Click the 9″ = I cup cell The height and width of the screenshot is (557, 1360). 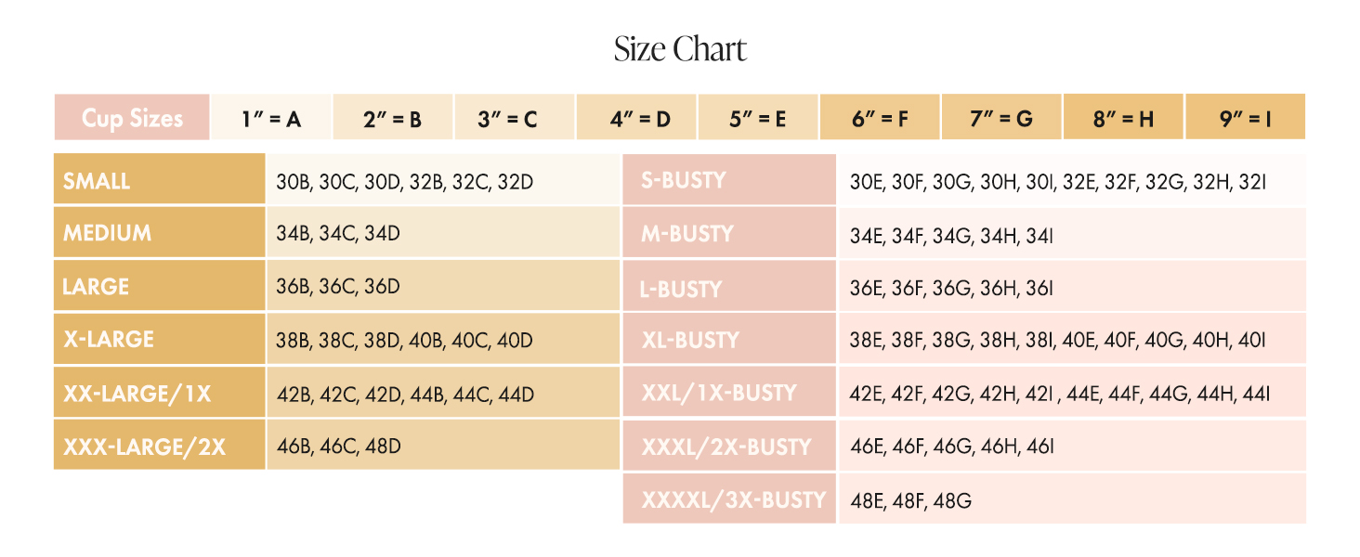1245,118
